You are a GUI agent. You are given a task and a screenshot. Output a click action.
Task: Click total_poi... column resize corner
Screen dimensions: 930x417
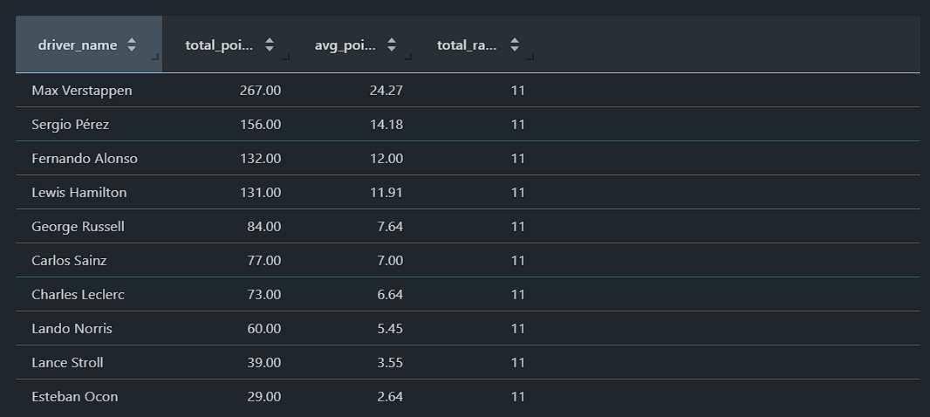pyautogui.click(x=286, y=57)
